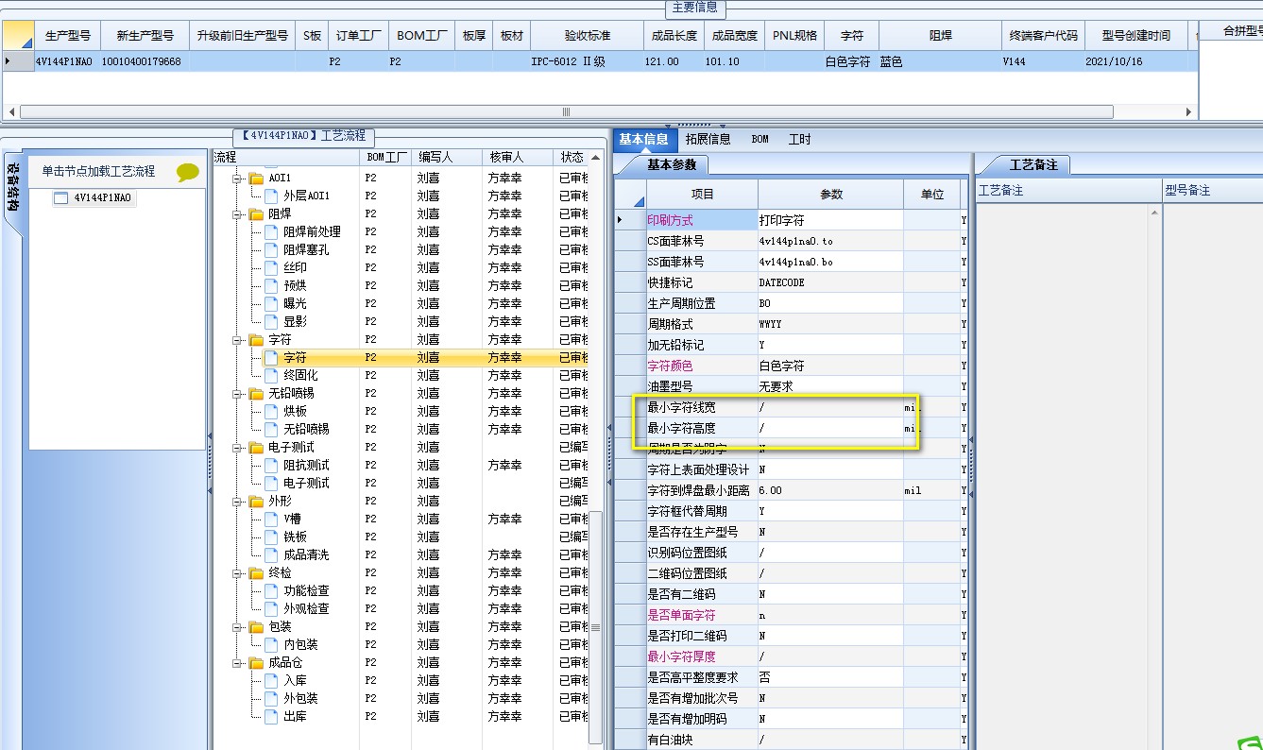The width and height of the screenshot is (1263, 750).
Task: Collapse the 电子测试 folder group
Action: [237, 448]
